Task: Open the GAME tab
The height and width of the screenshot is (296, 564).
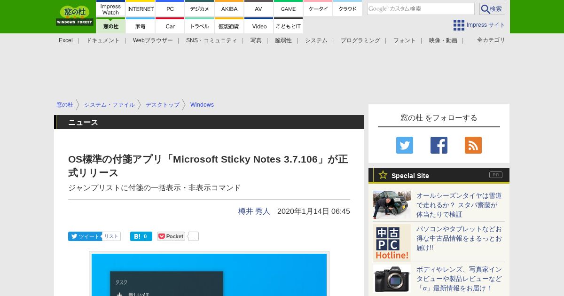Action: coord(288,9)
